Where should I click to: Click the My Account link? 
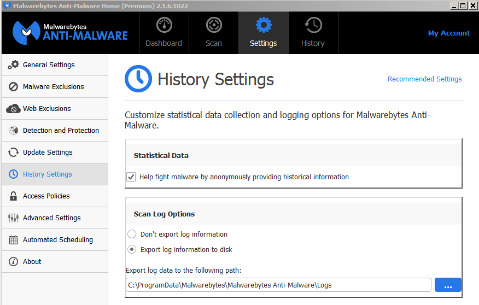tap(449, 33)
